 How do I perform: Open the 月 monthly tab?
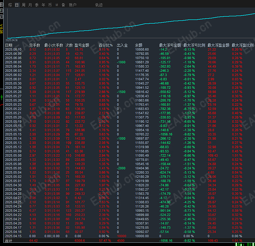coord(30,5)
